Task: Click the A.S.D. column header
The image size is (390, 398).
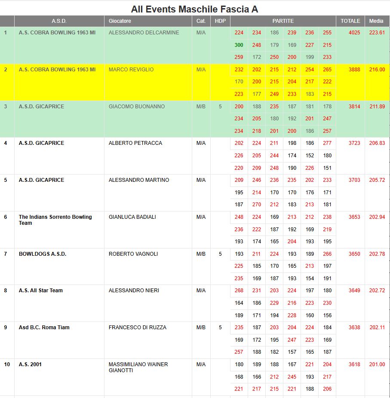Action: pyautogui.click(x=59, y=21)
